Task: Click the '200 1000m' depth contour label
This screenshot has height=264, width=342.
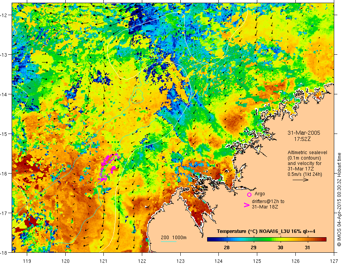Action: [174, 238]
